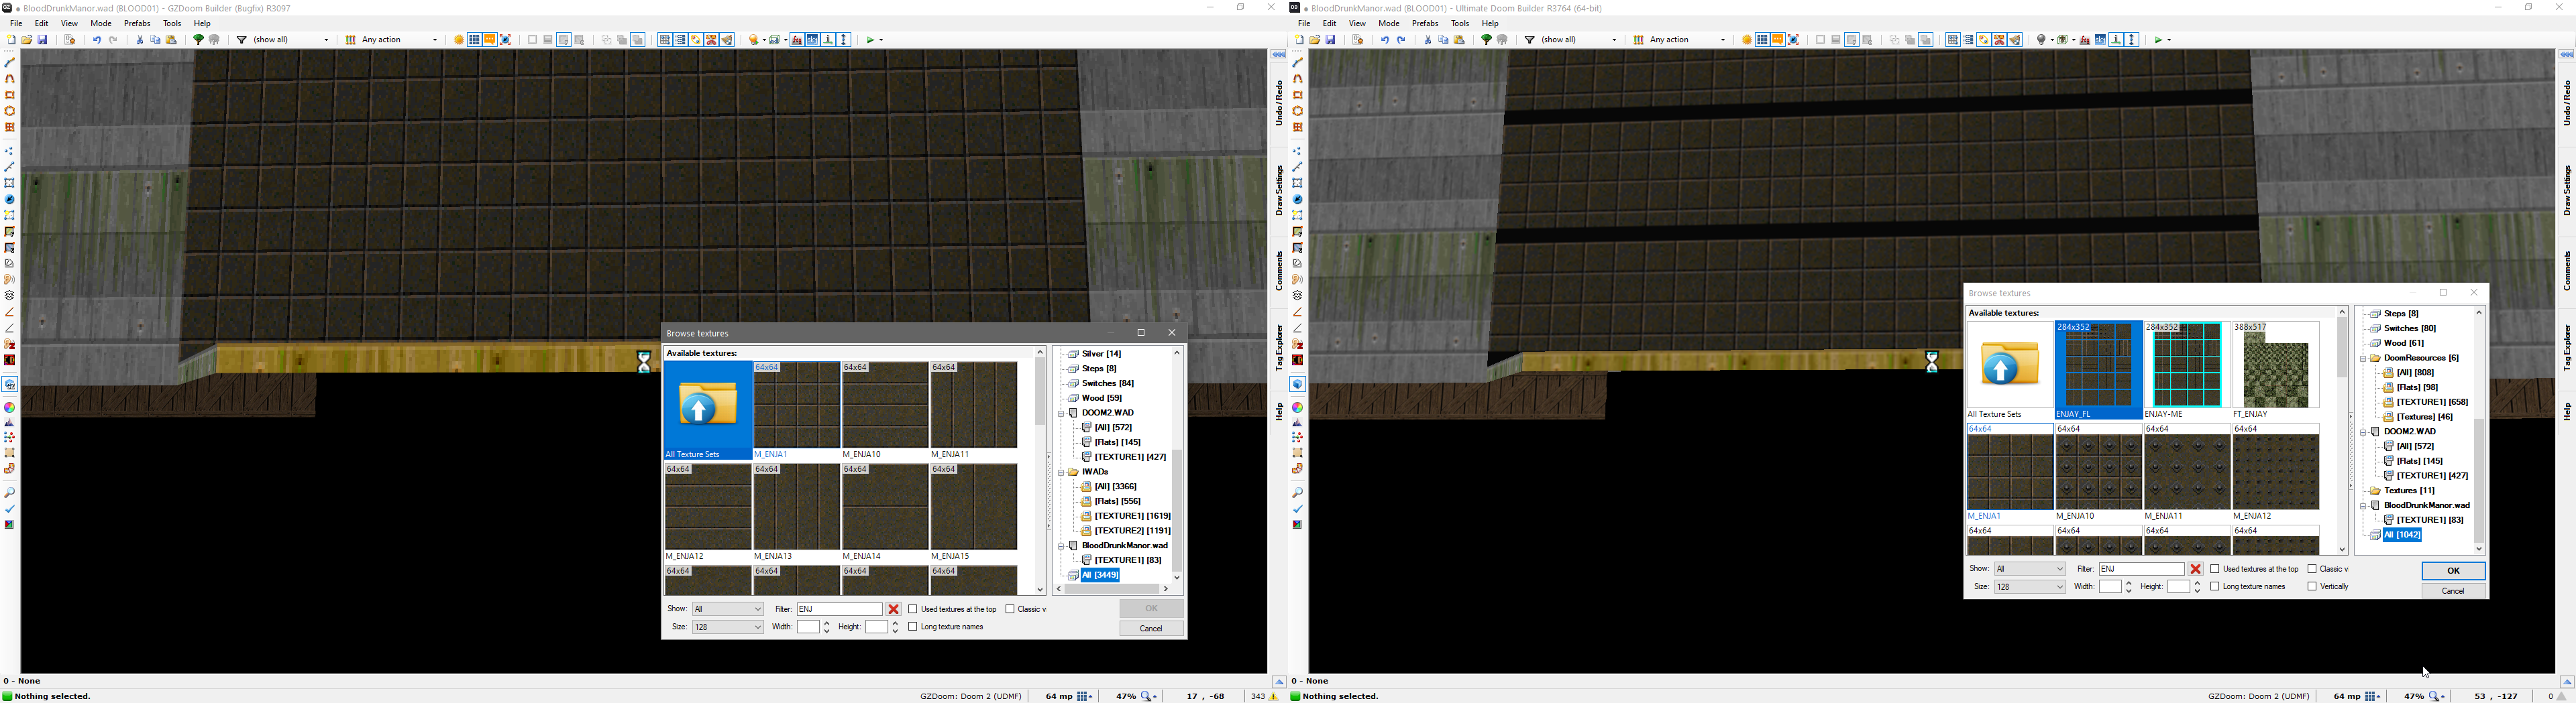This screenshot has height=703, width=2576.
Task: Open the Tools menu in Ultimate Doom Builder
Action: [x=1460, y=23]
